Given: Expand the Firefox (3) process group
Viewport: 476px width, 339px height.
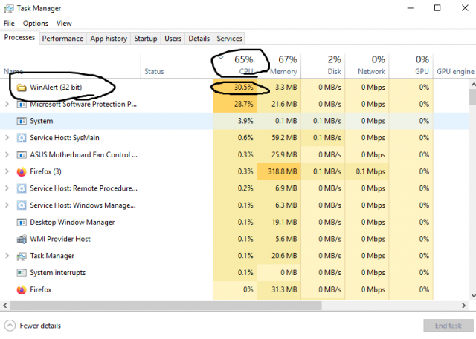Looking at the screenshot, I should [7, 171].
